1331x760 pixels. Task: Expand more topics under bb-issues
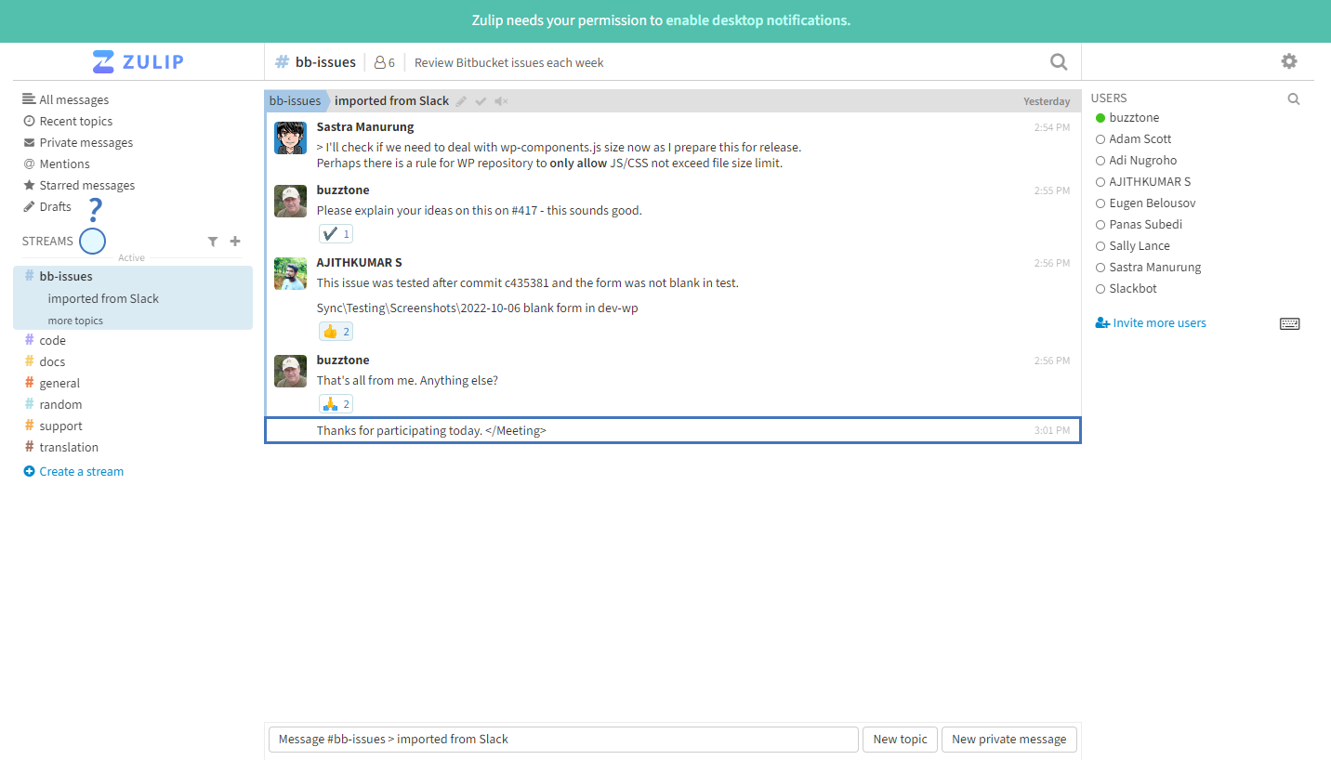tap(75, 321)
